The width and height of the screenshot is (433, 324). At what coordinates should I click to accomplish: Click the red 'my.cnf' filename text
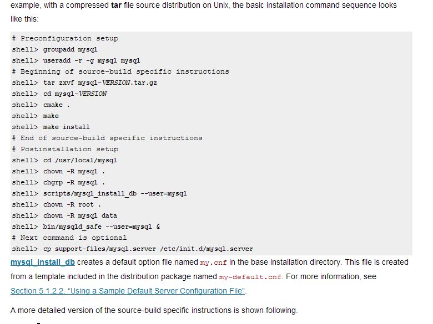213,263
